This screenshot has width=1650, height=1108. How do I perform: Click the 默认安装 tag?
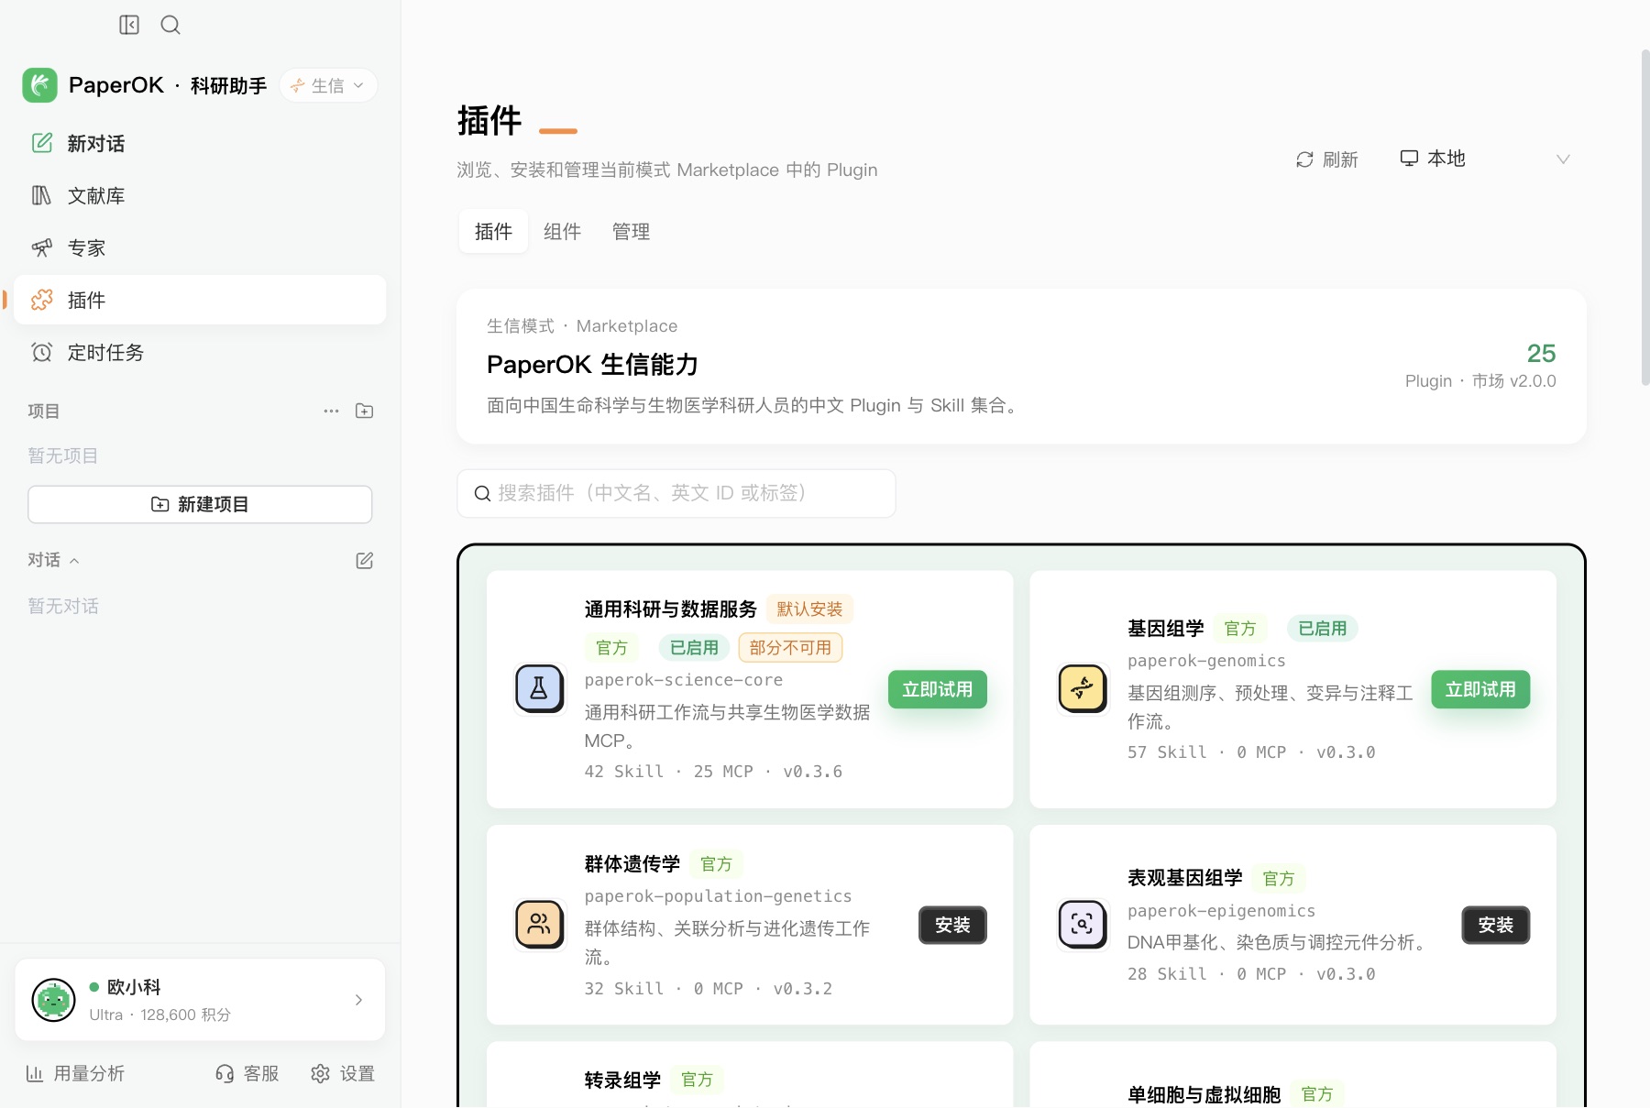point(809,609)
